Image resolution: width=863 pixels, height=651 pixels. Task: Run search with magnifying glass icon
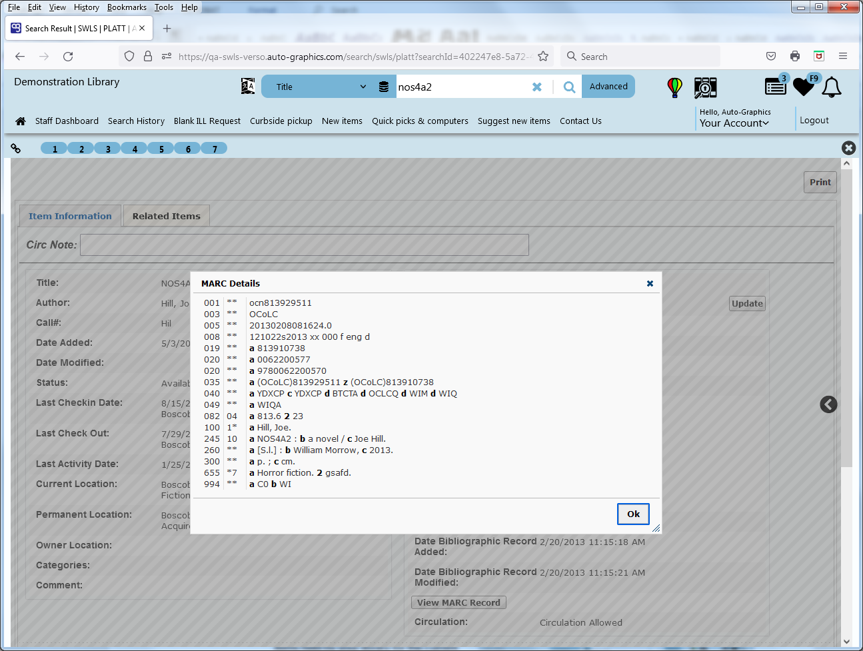coord(569,87)
